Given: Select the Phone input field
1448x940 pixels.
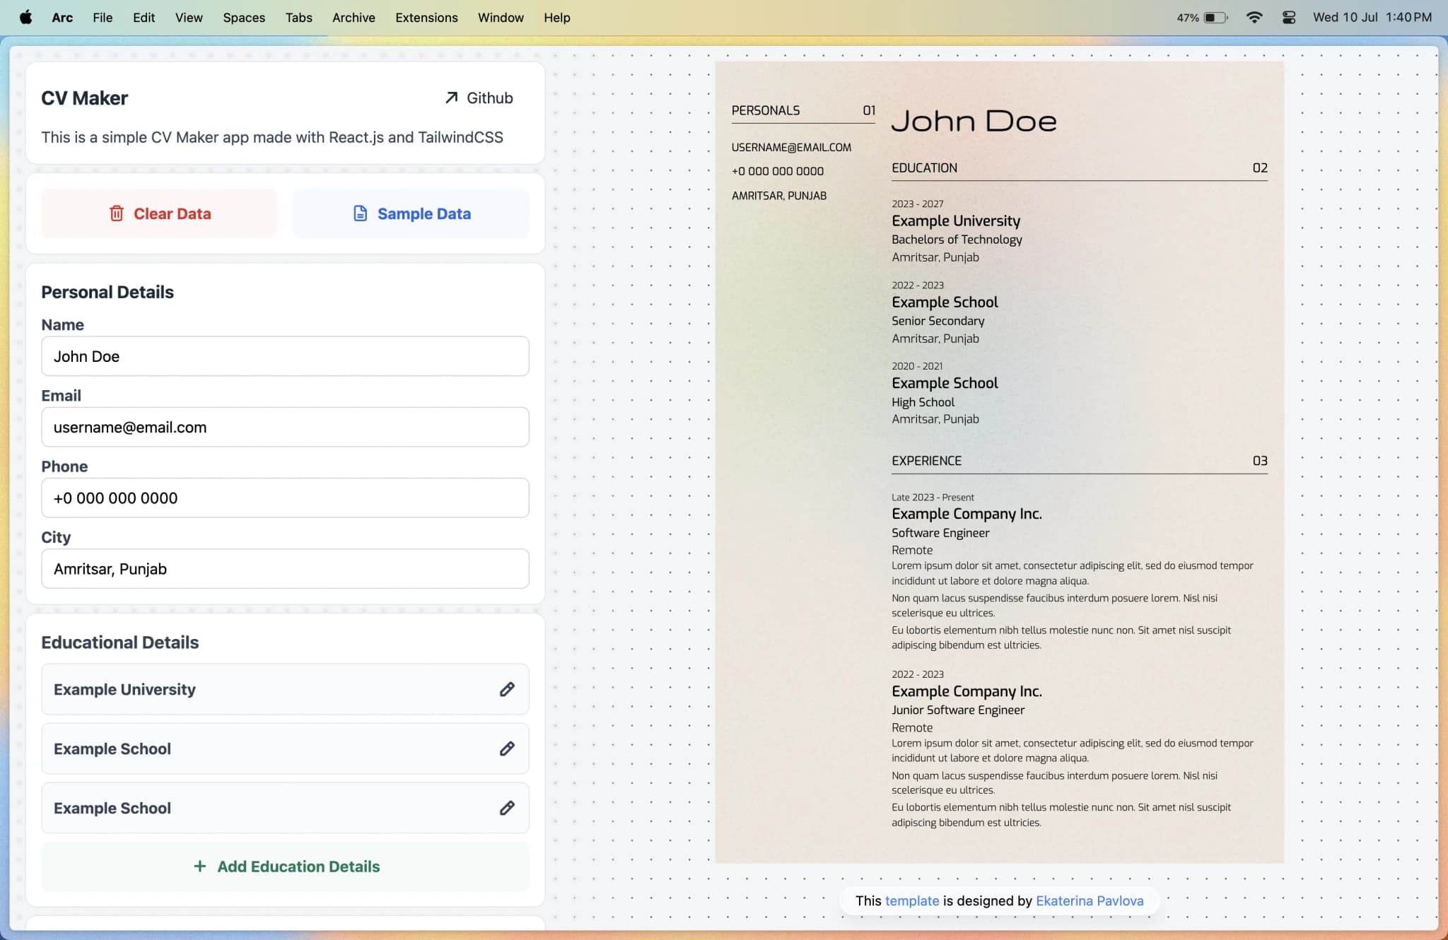Looking at the screenshot, I should click(x=284, y=497).
